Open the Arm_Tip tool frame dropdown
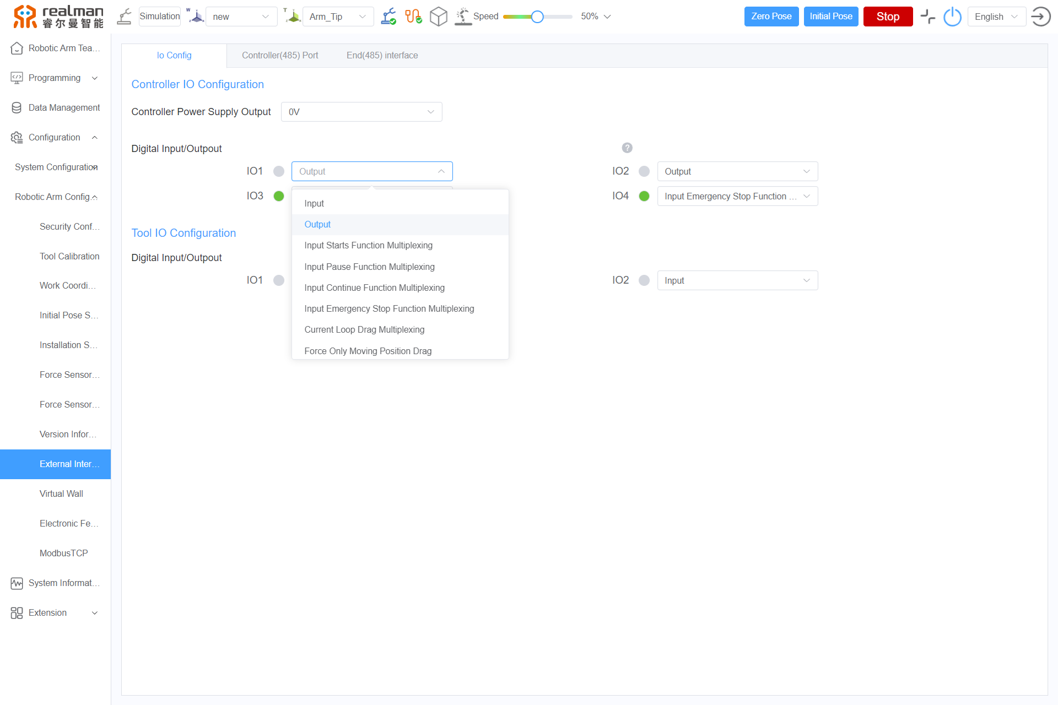The image size is (1058, 705). (x=337, y=17)
